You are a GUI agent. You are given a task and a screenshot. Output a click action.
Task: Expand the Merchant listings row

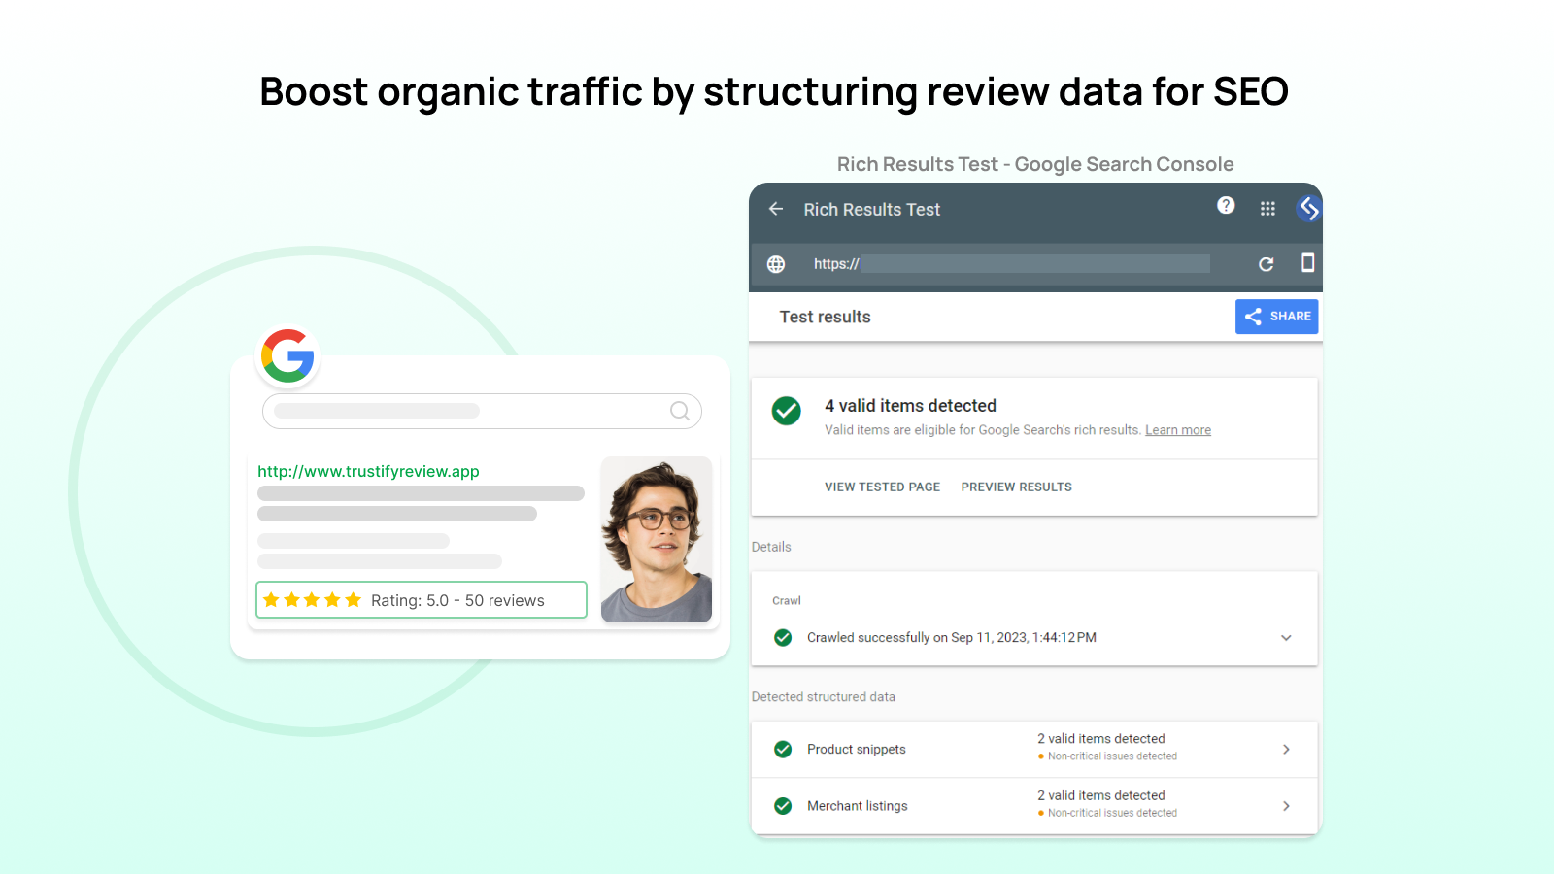[1286, 806]
